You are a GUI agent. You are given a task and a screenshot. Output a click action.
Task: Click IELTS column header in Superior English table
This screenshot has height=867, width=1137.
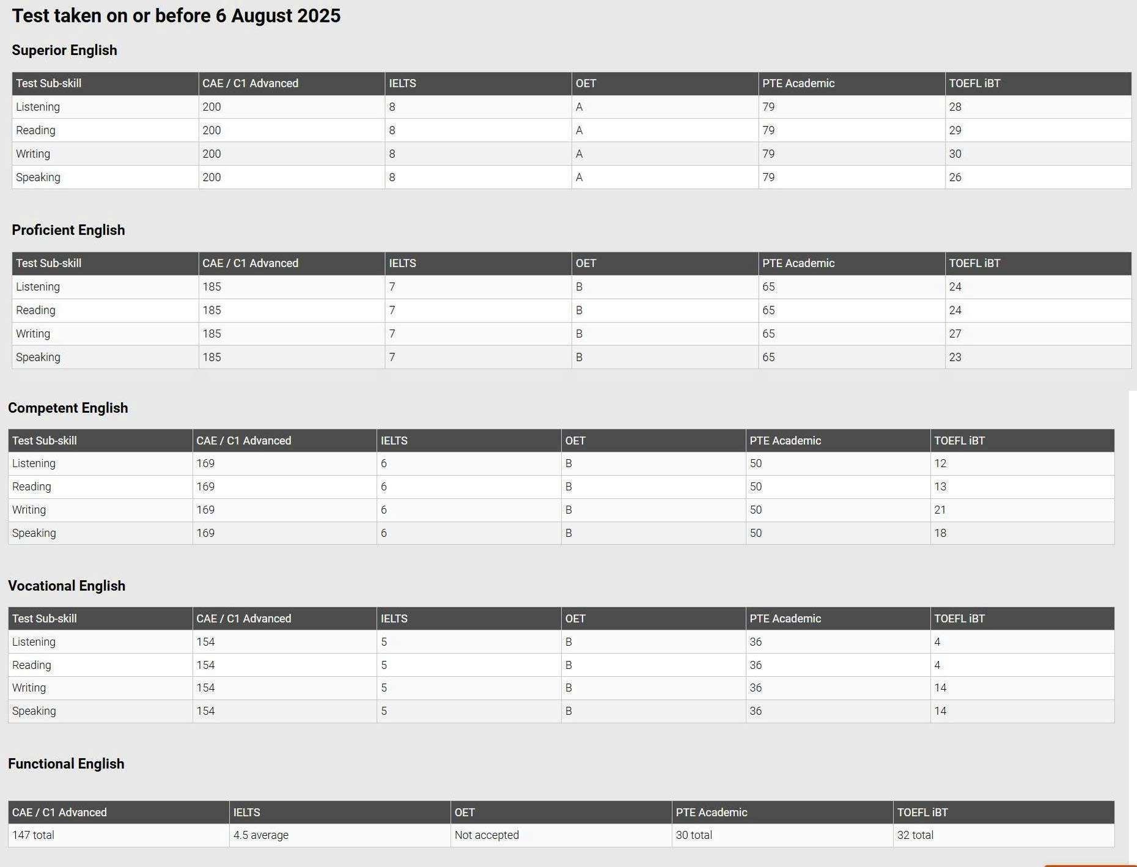click(x=402, y=83)
